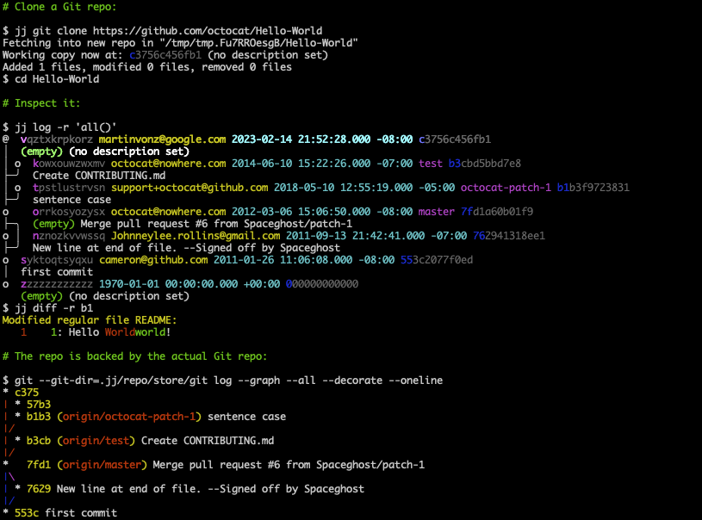
Task: Select change ID nznozkvvwssq
Action: point(69,236)
